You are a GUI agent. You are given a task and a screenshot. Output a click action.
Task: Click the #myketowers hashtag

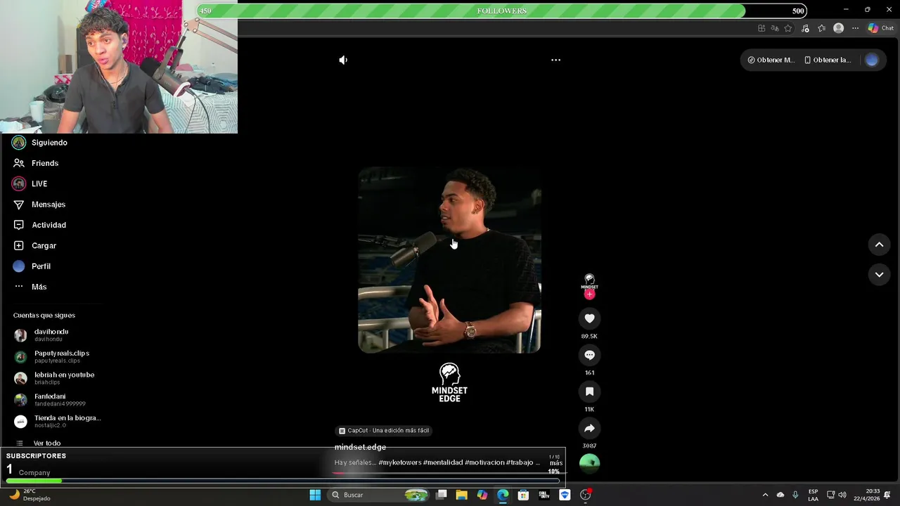(x=399, y=463)
